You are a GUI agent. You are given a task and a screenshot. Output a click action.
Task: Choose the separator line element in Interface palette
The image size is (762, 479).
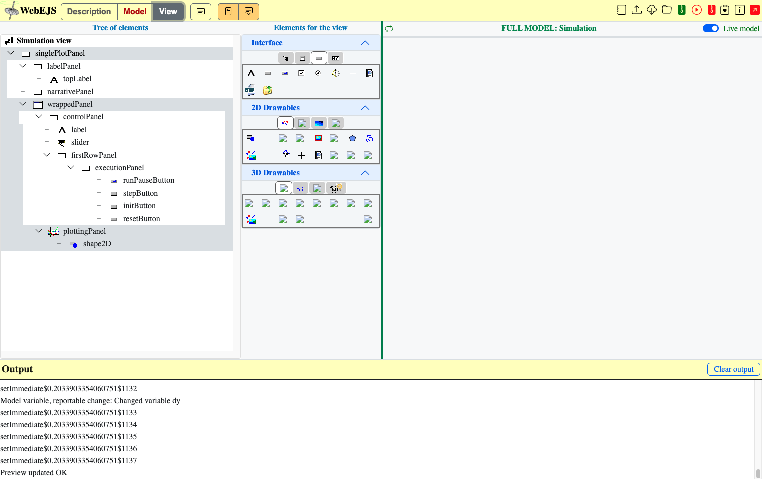coord(353,73)
